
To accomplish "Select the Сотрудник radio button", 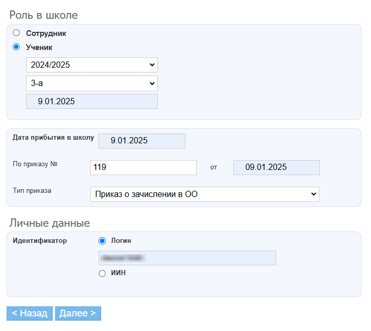I will point(16,33).
